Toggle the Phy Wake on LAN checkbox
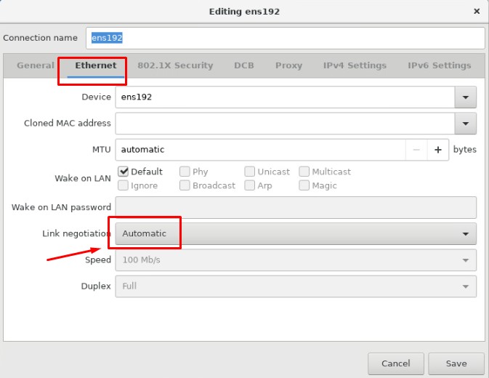 (185, 172)
